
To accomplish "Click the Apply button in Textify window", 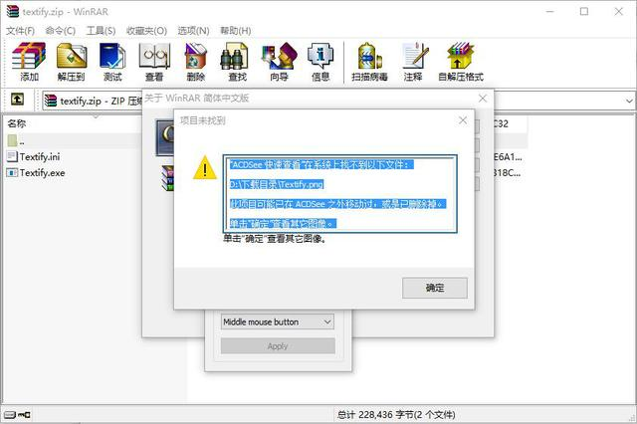I will point(278,346).
